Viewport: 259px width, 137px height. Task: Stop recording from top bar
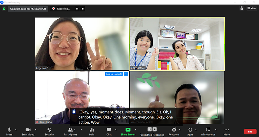[x=83, y=9]
